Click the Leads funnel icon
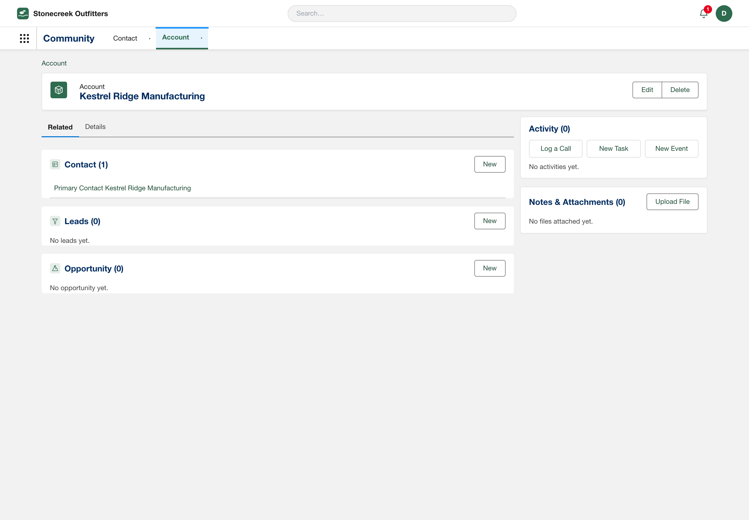 (55, 221)
